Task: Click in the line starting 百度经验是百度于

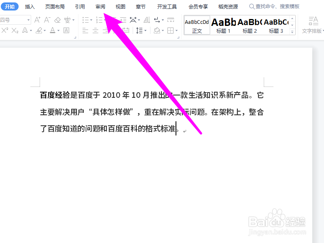Action: pos(152,95)
